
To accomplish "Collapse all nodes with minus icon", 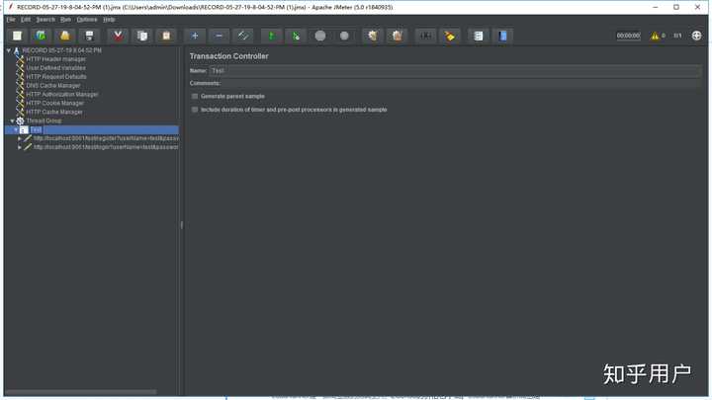I will 219,36.
